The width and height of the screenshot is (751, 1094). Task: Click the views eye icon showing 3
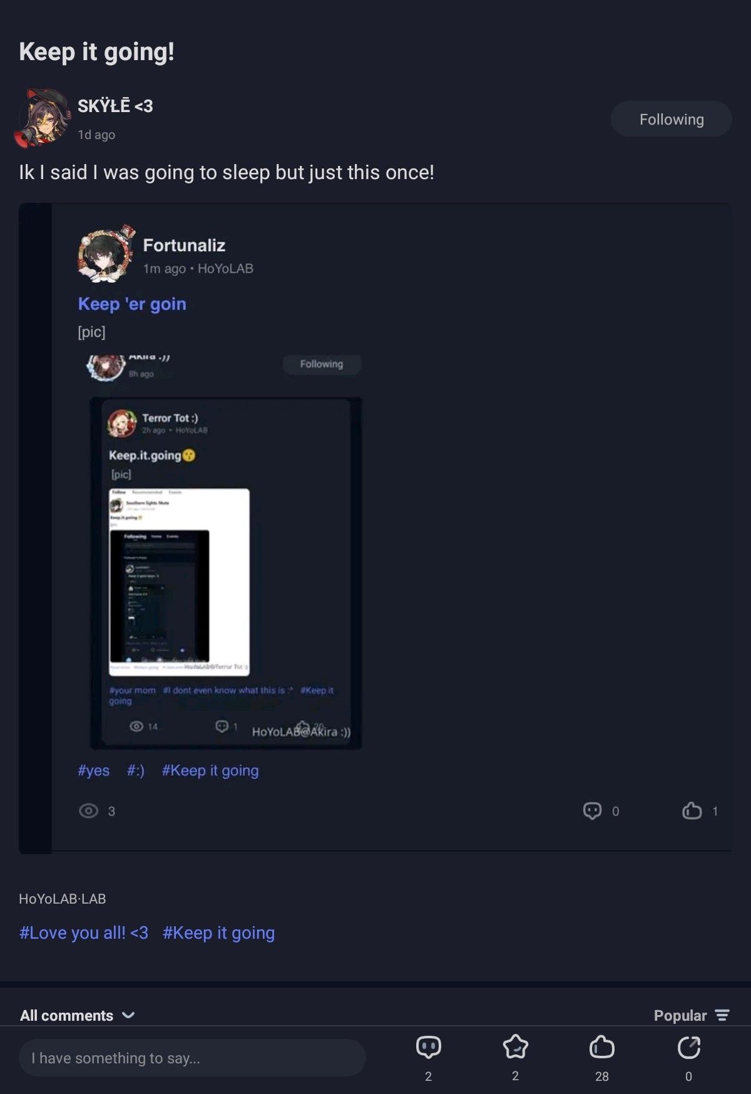(x=89, y=811)
